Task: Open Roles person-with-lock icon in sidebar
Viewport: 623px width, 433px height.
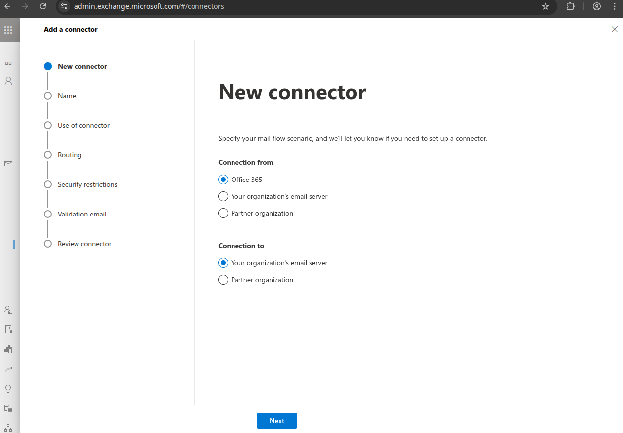Action: (x=8, y=310)
